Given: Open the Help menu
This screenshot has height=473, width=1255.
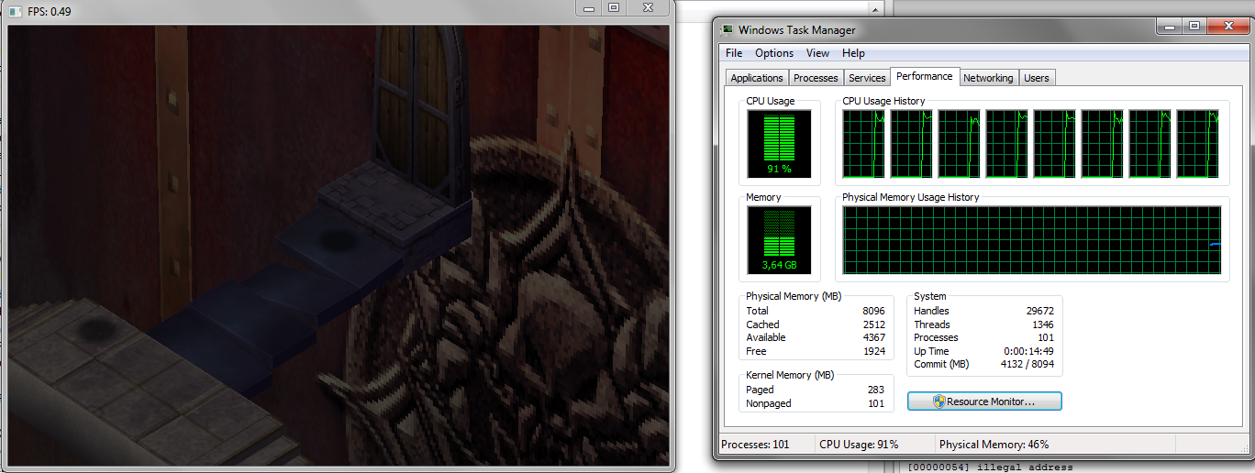Looking at the screenshot, I should 853,53.
